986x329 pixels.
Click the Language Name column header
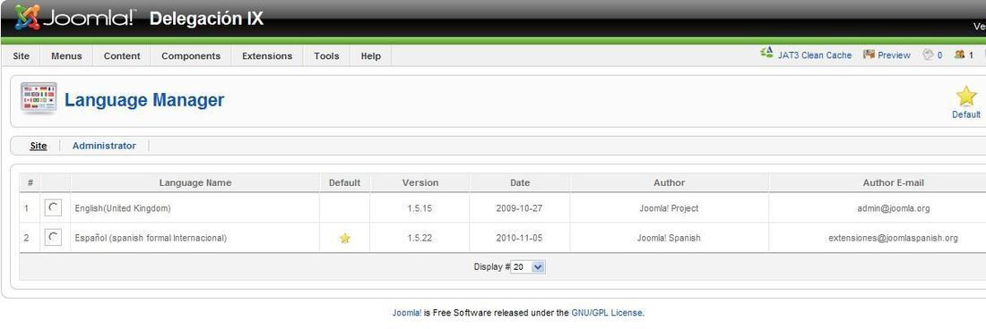point(195,183)
